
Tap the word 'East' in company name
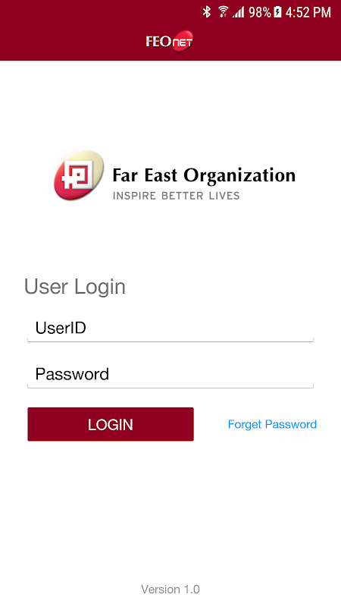pos(161,176)
